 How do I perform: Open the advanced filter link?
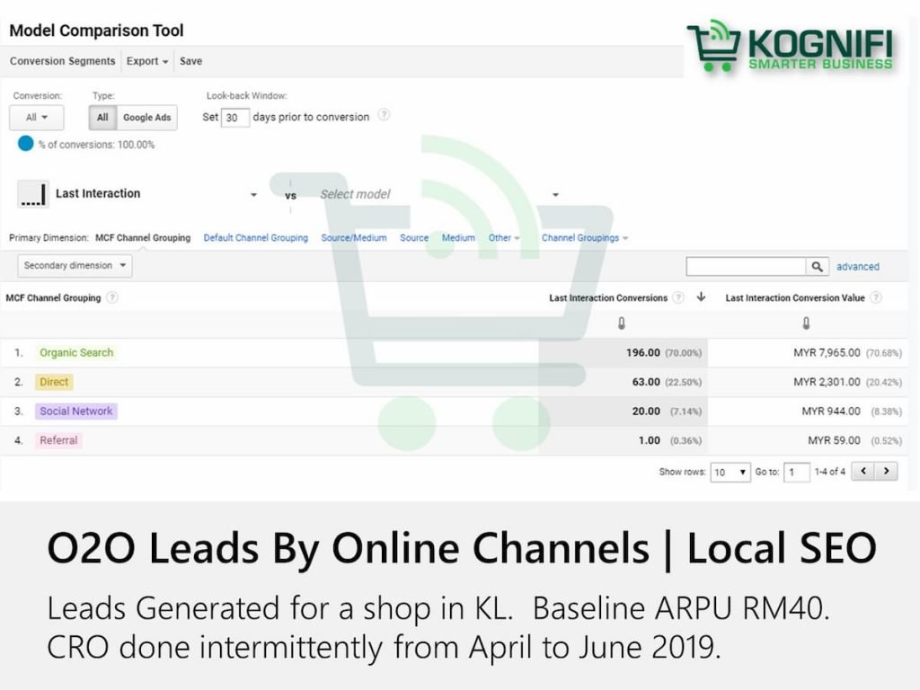click(x=858, y=266)
